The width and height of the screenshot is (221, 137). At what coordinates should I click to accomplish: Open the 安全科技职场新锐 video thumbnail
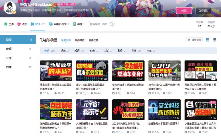coord(165,110)
